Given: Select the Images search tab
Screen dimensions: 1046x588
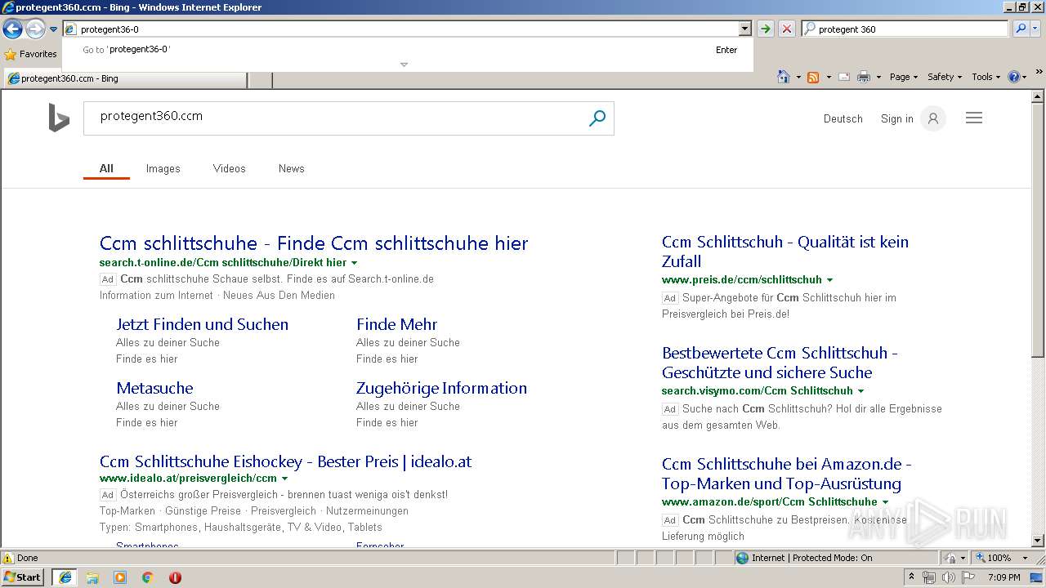Looking at the screenshot, I should 163,168.
